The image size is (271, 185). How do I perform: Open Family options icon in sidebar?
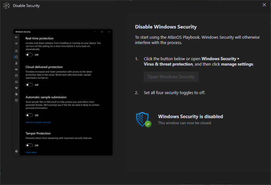coord(16,94)
